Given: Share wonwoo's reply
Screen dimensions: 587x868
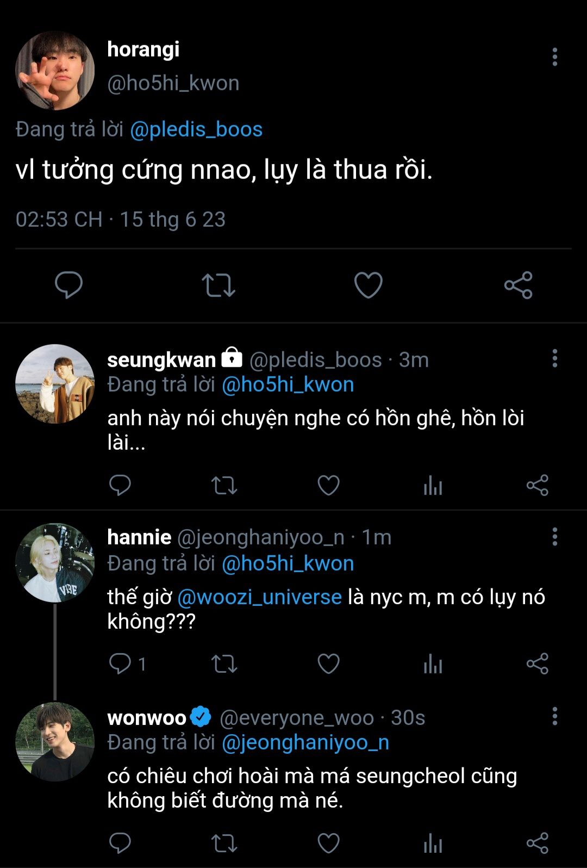Looking at the screenshot, I should (x=537, y=843).
